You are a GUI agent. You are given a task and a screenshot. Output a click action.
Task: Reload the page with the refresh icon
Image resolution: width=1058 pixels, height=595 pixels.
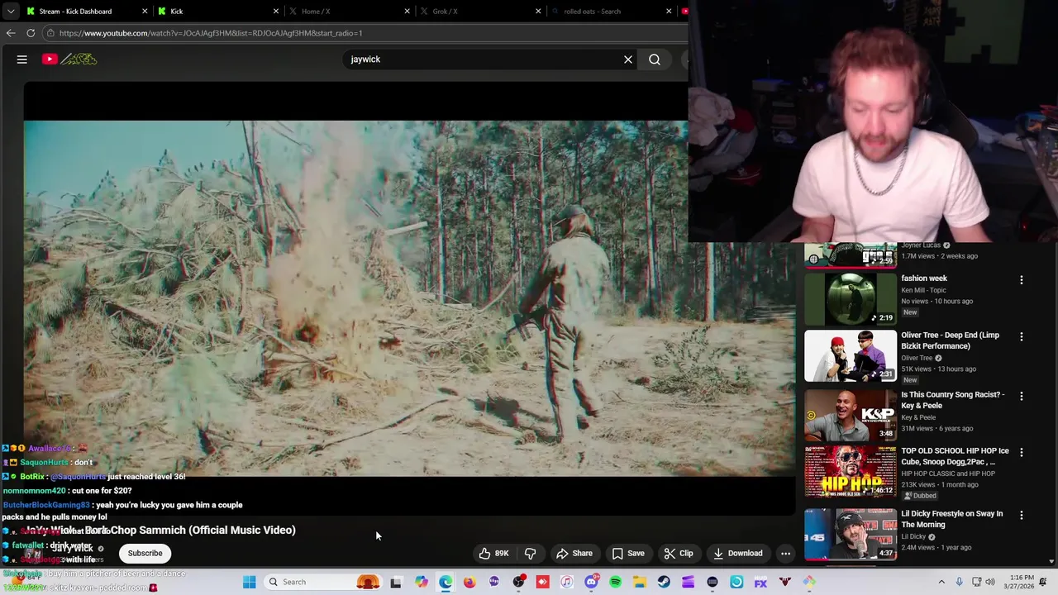31,33
